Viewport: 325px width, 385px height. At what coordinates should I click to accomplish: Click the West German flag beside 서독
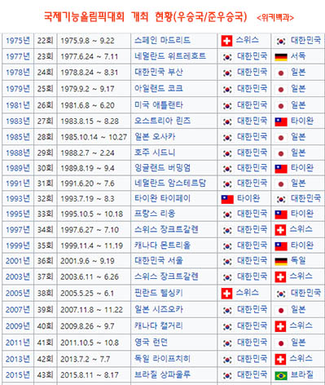(281, 57)
